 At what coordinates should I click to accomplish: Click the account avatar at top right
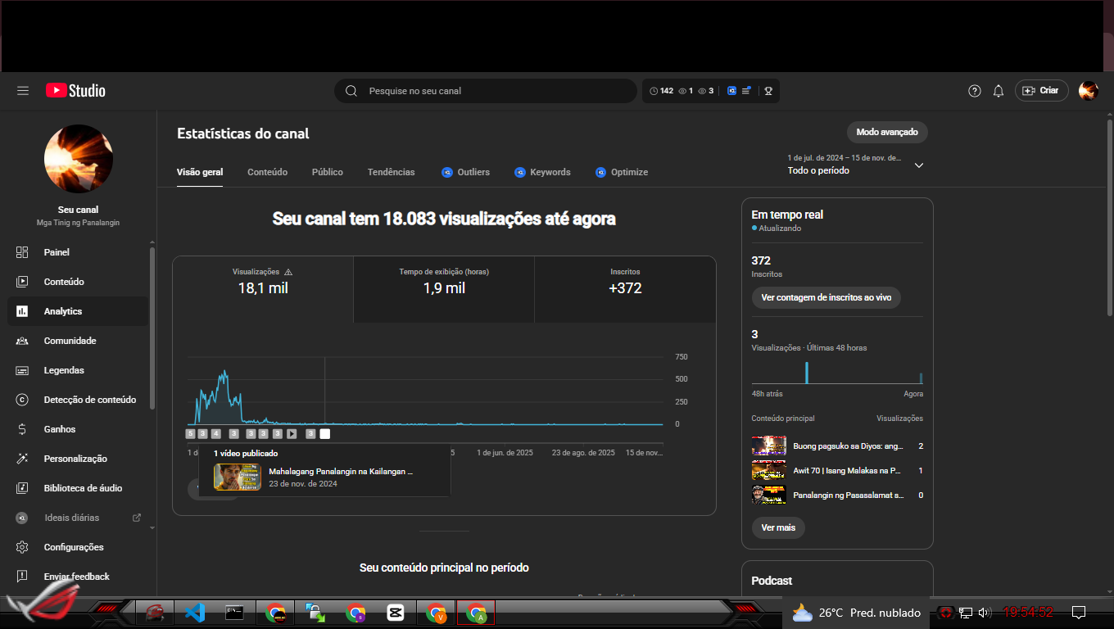[1088, 91]
